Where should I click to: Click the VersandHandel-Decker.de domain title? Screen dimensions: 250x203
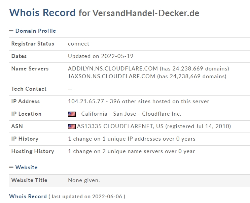point(146,13)
